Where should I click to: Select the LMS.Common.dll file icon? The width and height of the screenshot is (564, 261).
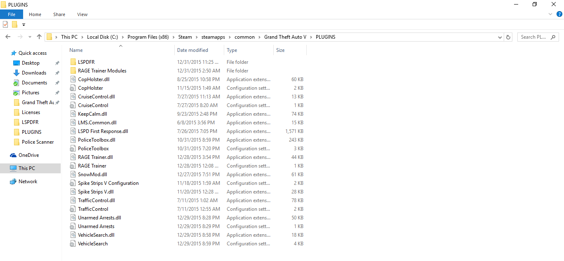point(73,123)
